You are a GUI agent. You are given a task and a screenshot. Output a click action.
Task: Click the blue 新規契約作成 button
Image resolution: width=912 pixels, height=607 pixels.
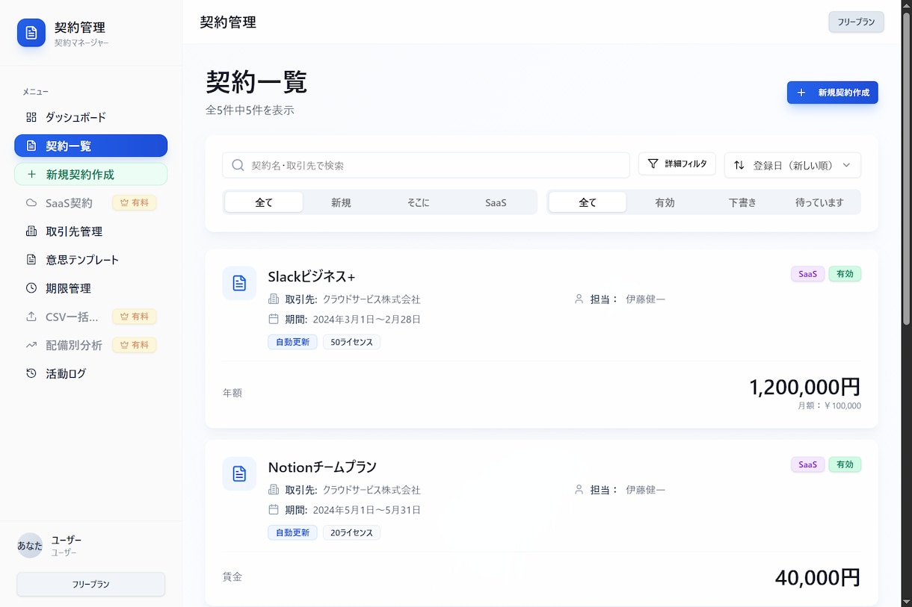pos(832,93)
